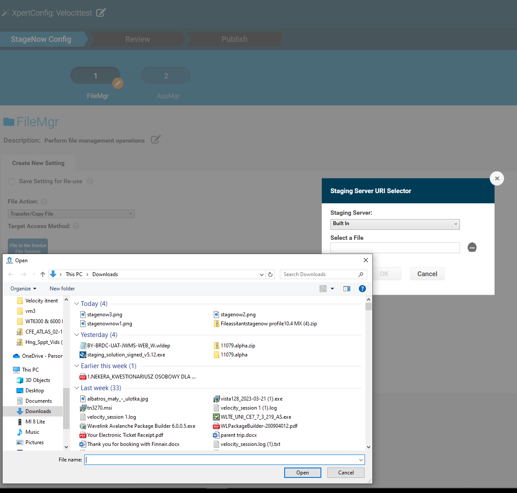Image resolution: width=517 pixels, height=493 pixels.
Task: Click the refresh icon next to the address bar
Action: [271, 274]
